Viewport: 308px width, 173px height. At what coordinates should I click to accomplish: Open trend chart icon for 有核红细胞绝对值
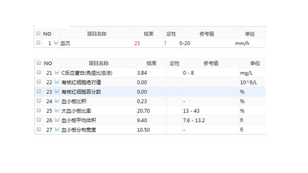pyautogui.click(x=57, y=82)
